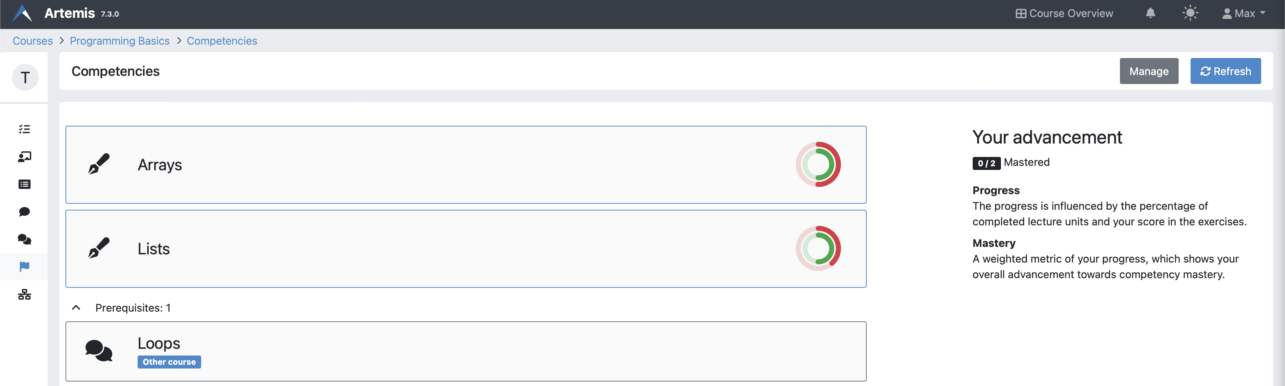Open the notifications bell

pos(1150,13)
